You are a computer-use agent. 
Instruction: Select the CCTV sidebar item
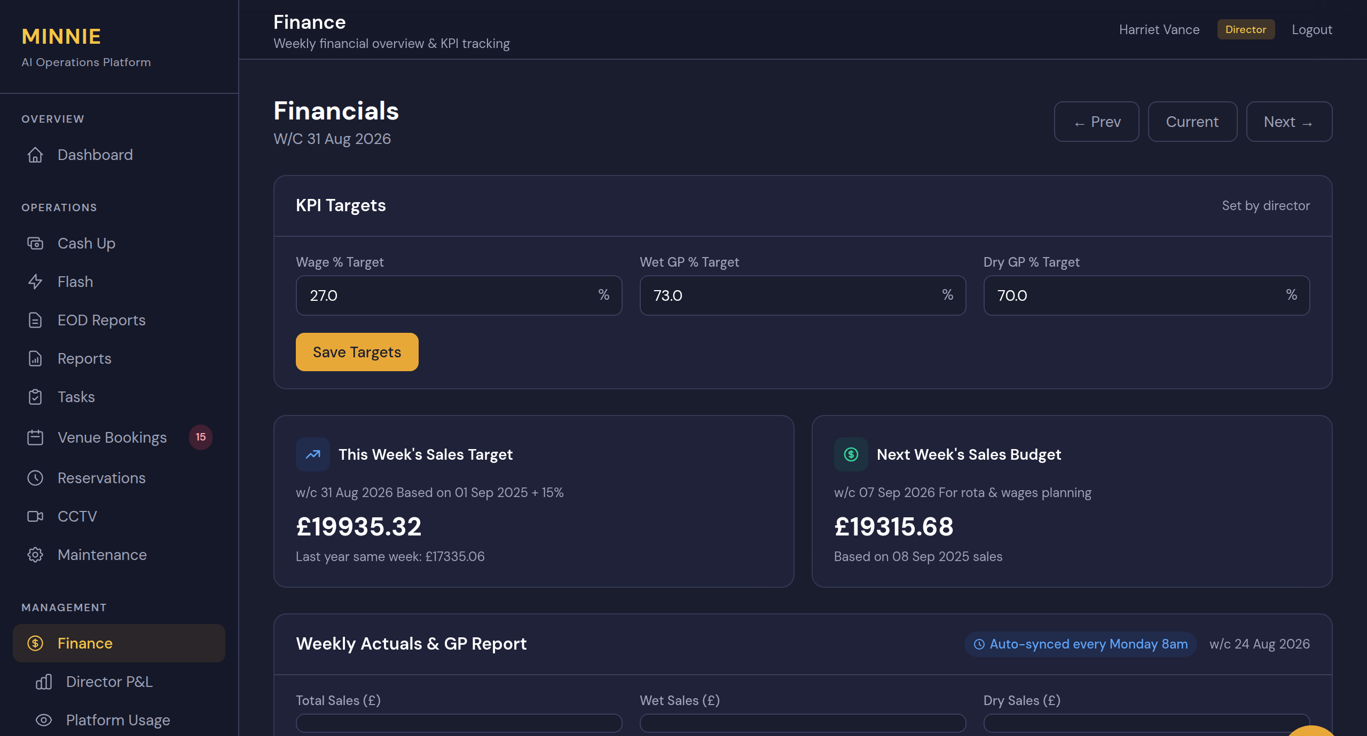click(119, 516)
